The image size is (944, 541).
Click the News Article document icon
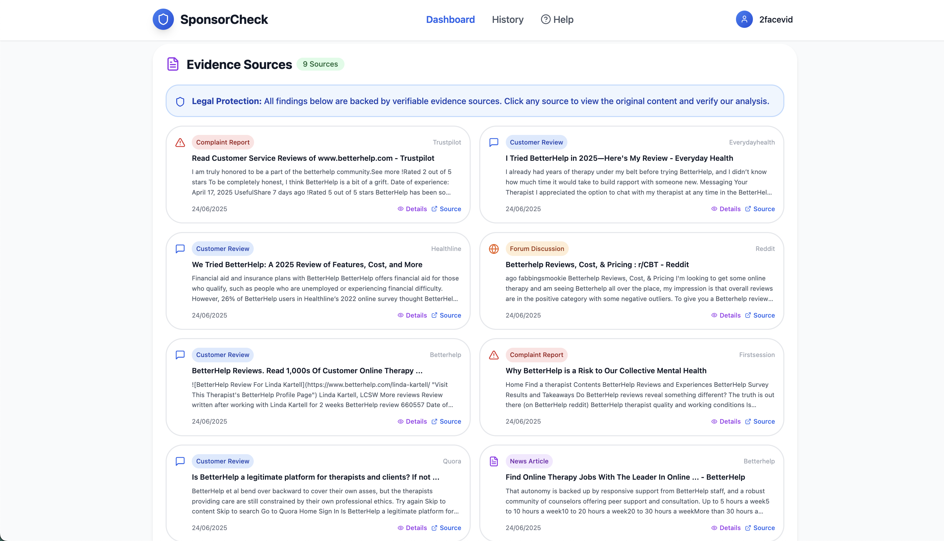click(493, 461)
